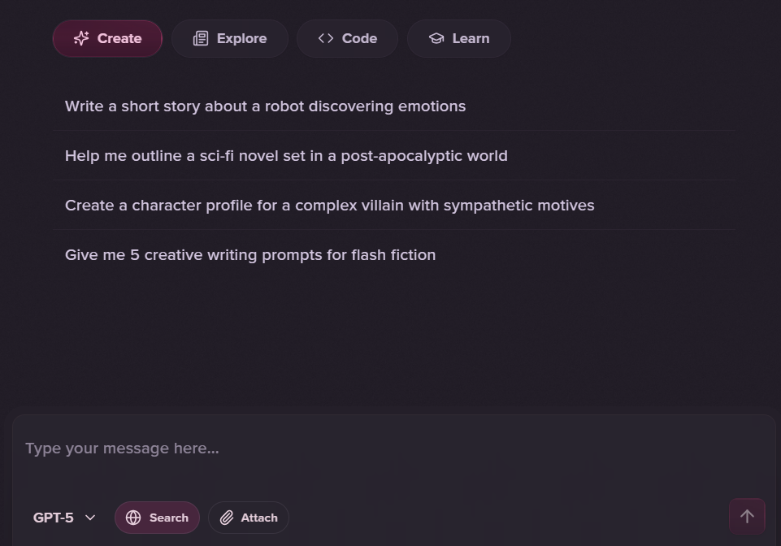The image size is (781, 546).
Task: Click the Attach button
Action: point(249,518)
